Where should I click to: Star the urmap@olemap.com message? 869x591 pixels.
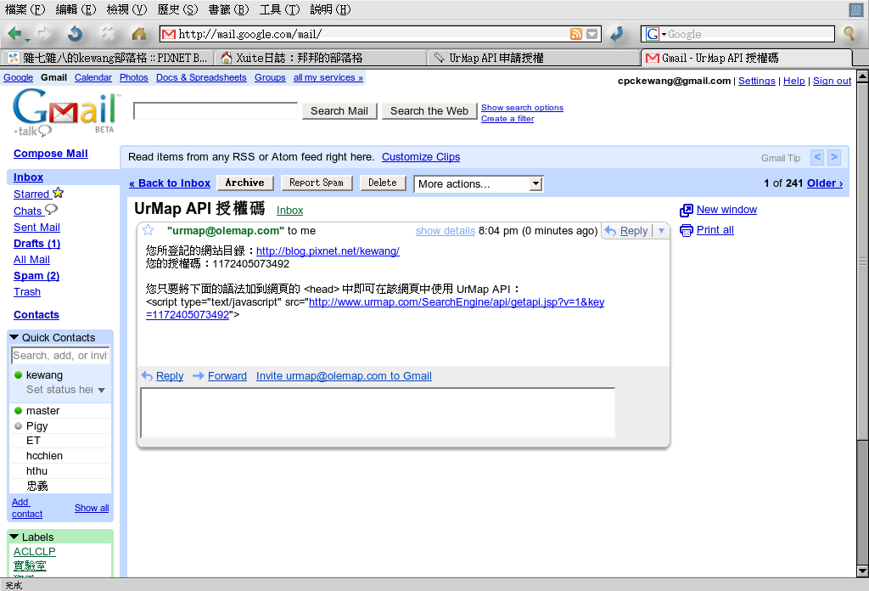[149, 231]
